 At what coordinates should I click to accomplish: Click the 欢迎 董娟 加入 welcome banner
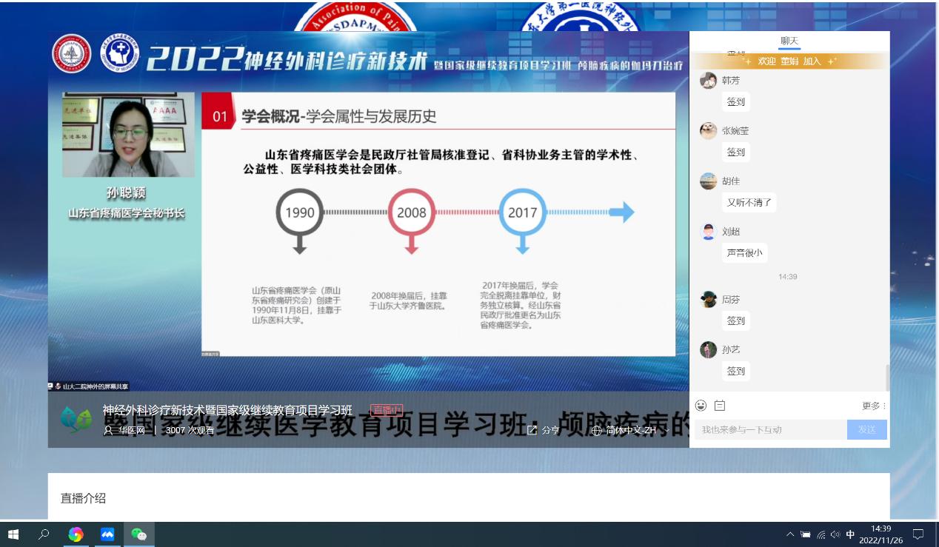click(789, 61)
